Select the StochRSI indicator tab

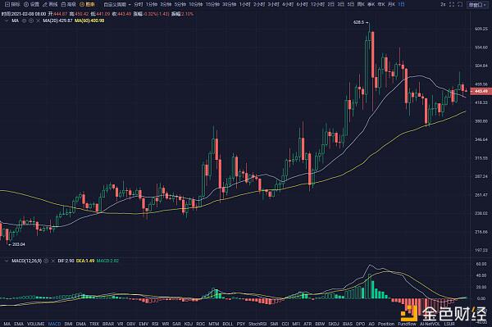(257, 324)
